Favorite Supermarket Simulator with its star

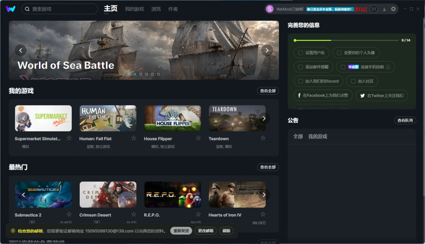point(69,138)
